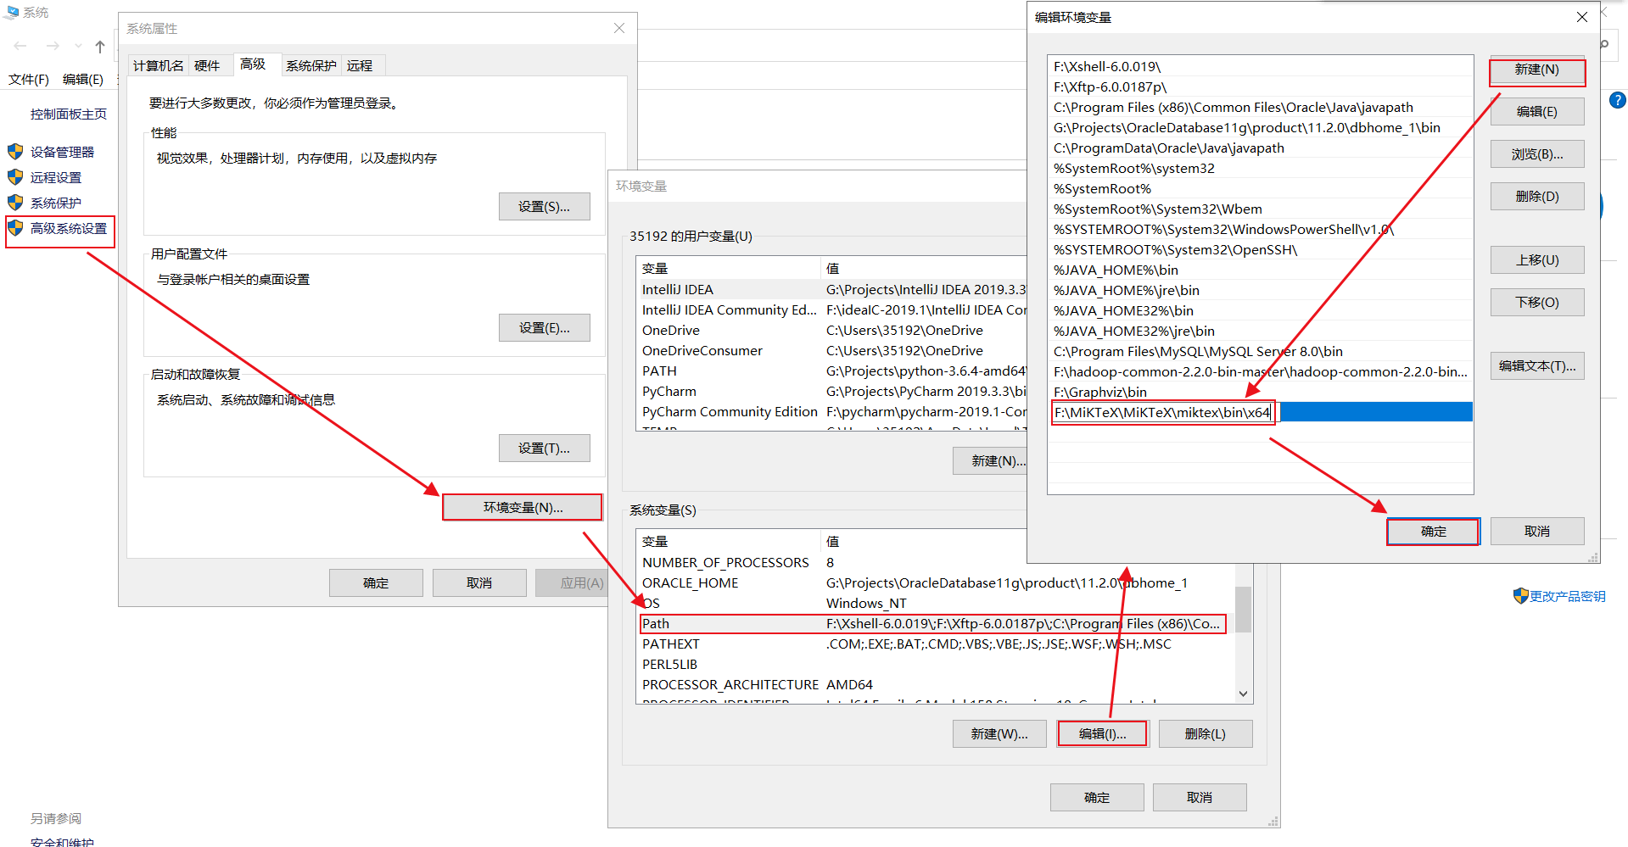Click system variables scrollbar thumb
This screenshot has width=1628, height=847.
1243,609
